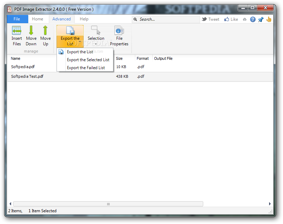Click the 1 Item Selected status text
This screenshot has height=224, width=283.
(42, 211)
